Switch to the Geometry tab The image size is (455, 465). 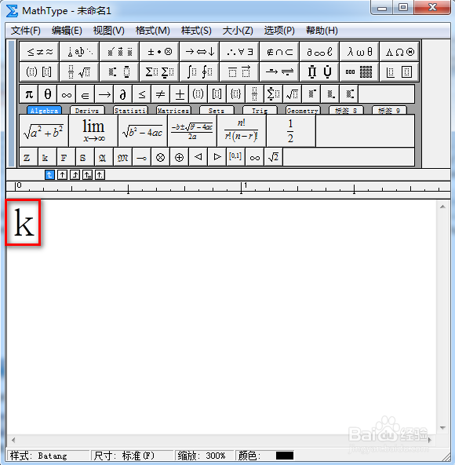(303, 110)
